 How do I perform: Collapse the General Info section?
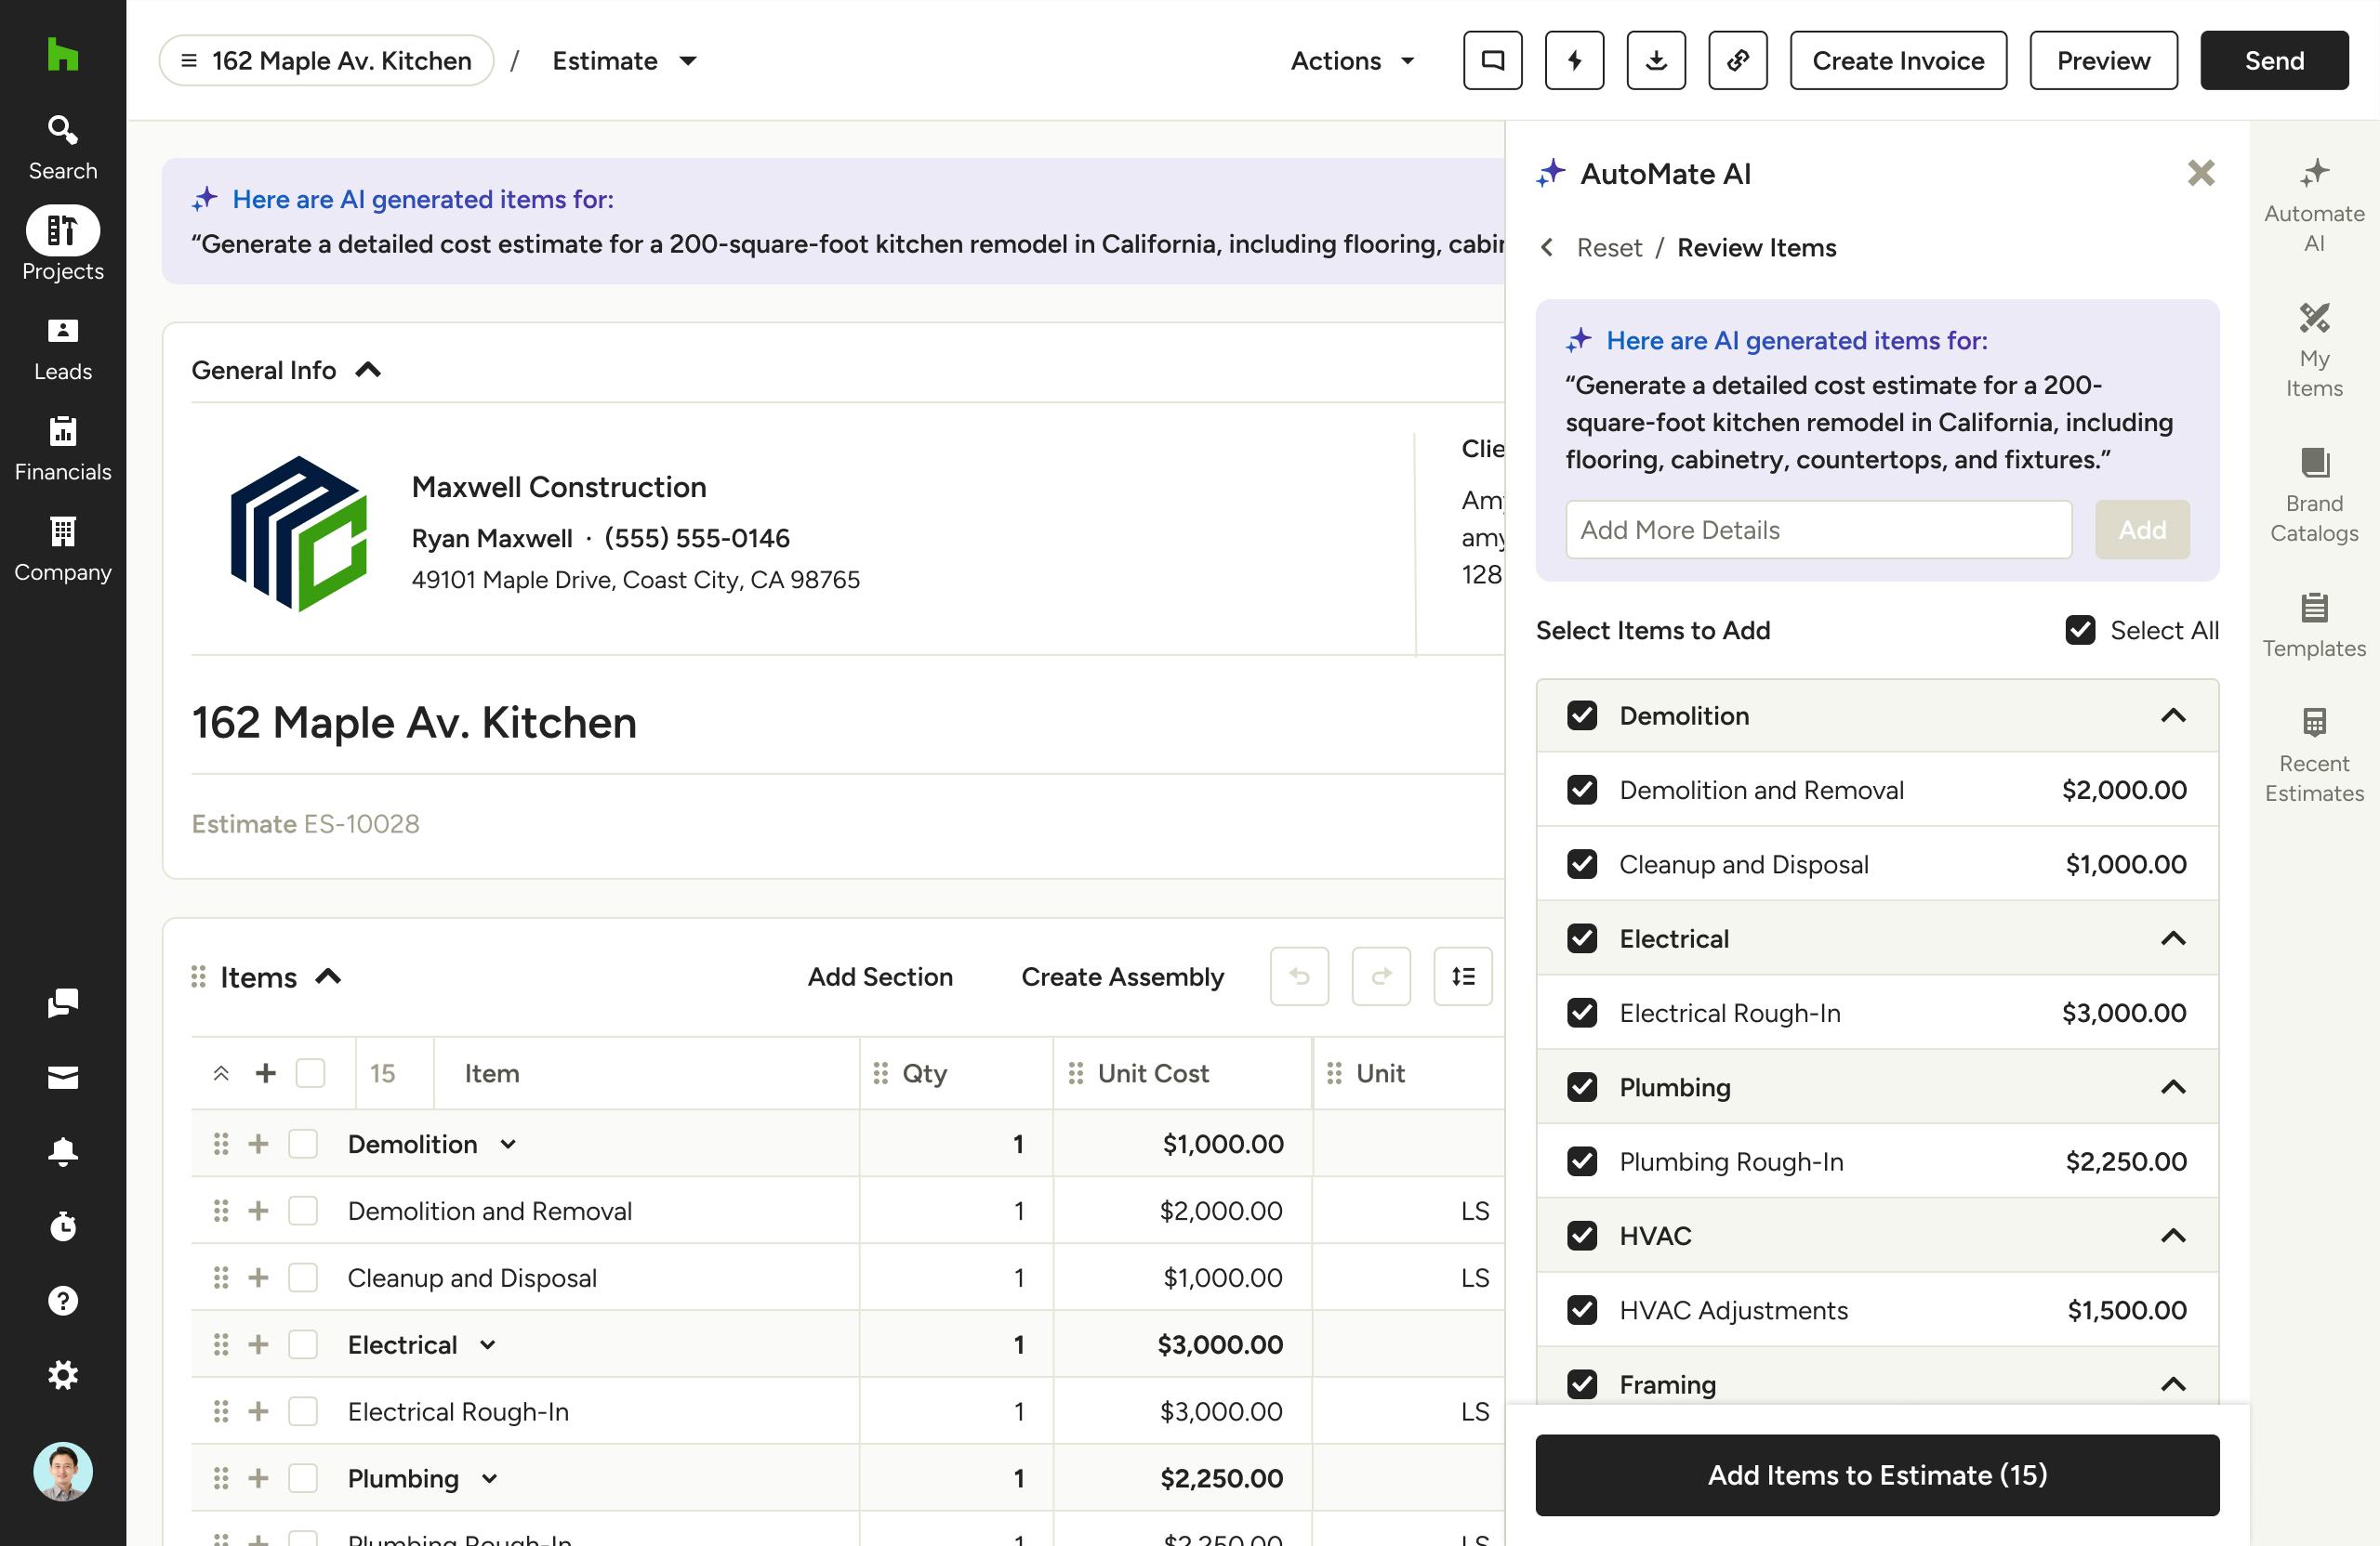[x=368, y=369]
